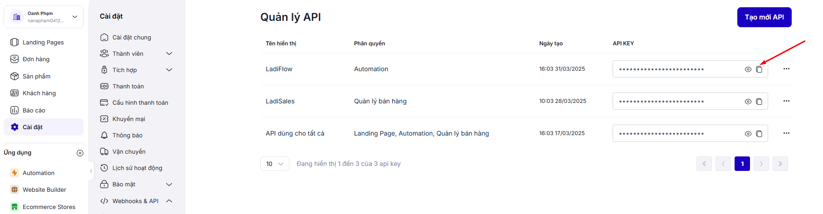The width and height of the screenshot is (823, 214).
Task: Collapse the settings sidebar with arrow handle
Action: [91, 171]
